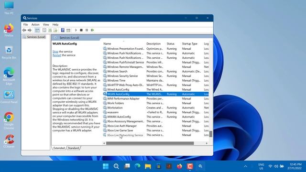306x172 pixels.
Task: Open the Windows Start button
Action: [106, 166]
